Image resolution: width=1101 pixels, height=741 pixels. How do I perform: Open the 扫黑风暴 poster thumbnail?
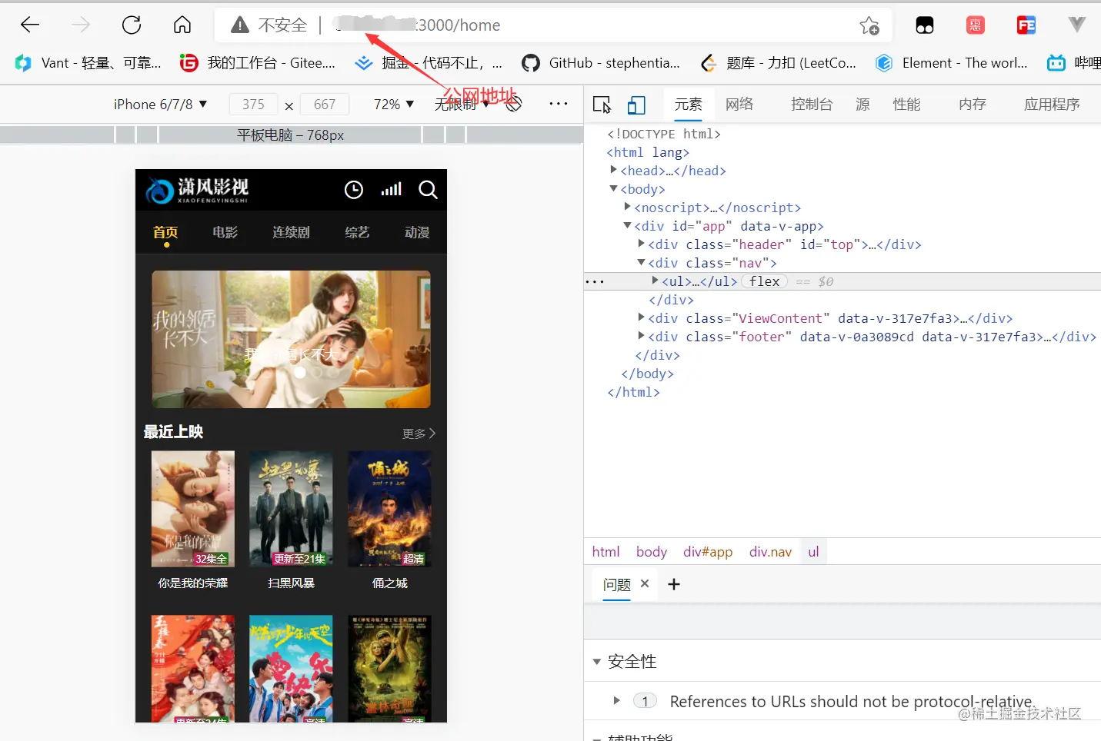[291, 509]
